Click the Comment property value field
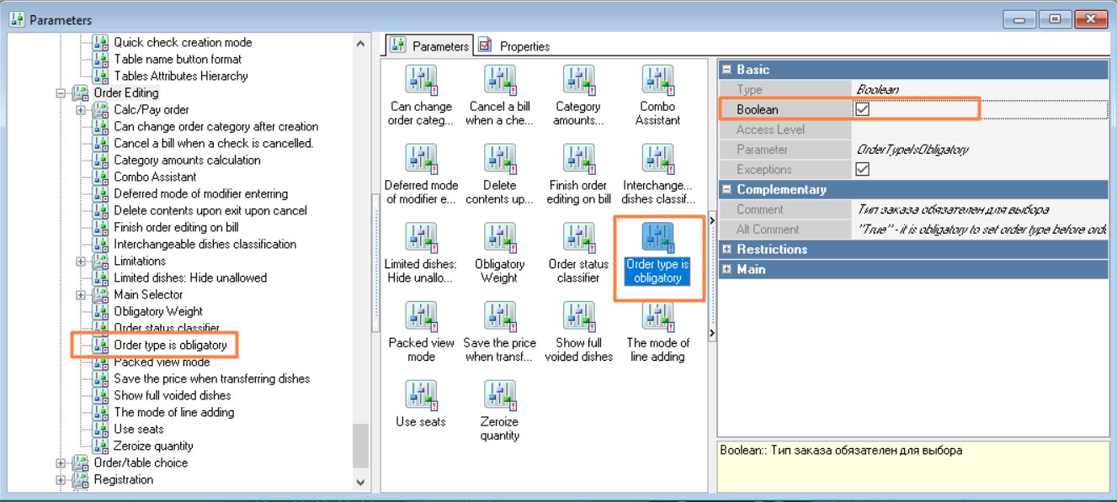This screenshot has width=1117, height=502. (981, 209)
